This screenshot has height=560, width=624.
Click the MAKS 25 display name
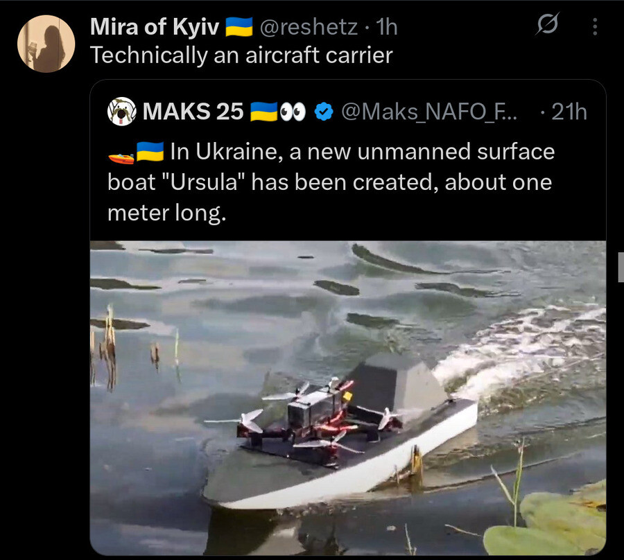point(193,112)
